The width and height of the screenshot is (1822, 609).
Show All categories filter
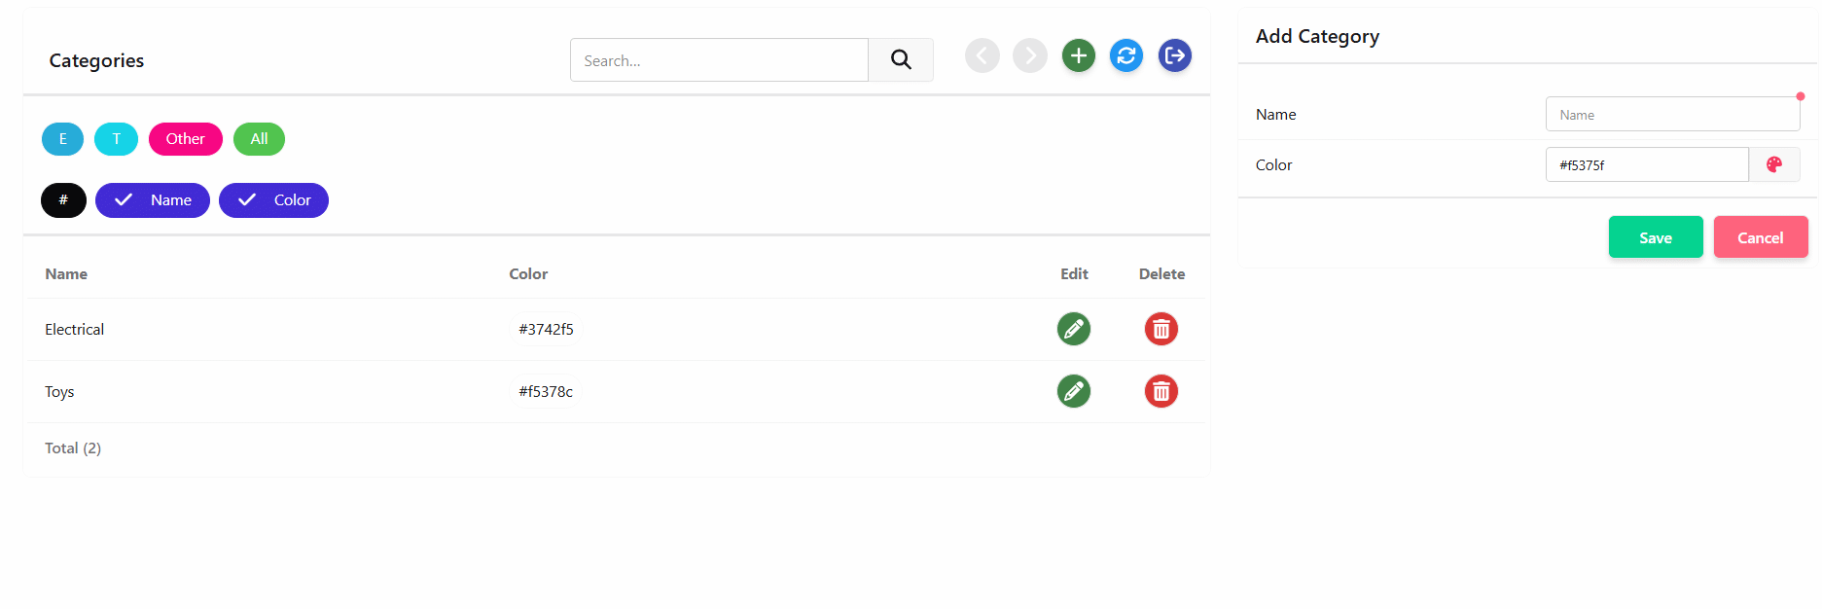tap(259, 139)
